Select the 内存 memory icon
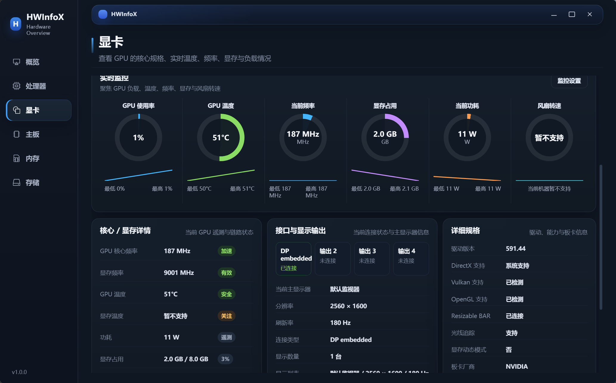This screenshot has width=616, height=383. (x=16, y=158)
